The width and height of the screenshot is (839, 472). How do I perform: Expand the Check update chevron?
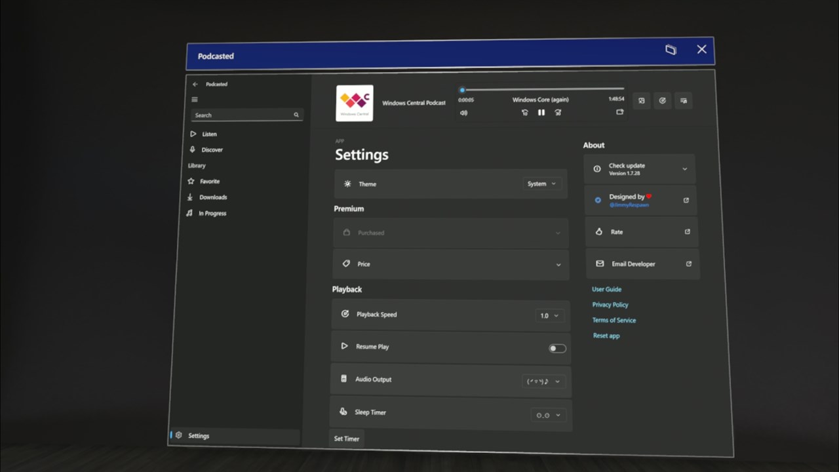point(685,168)
